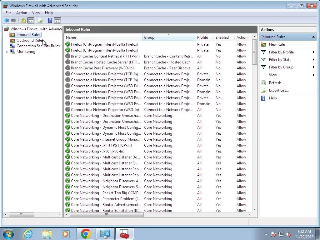Screen dimensions: 320x240
Task: Click the rules list horizontal scrollbar thumb
Action: (x=107, y=214)
